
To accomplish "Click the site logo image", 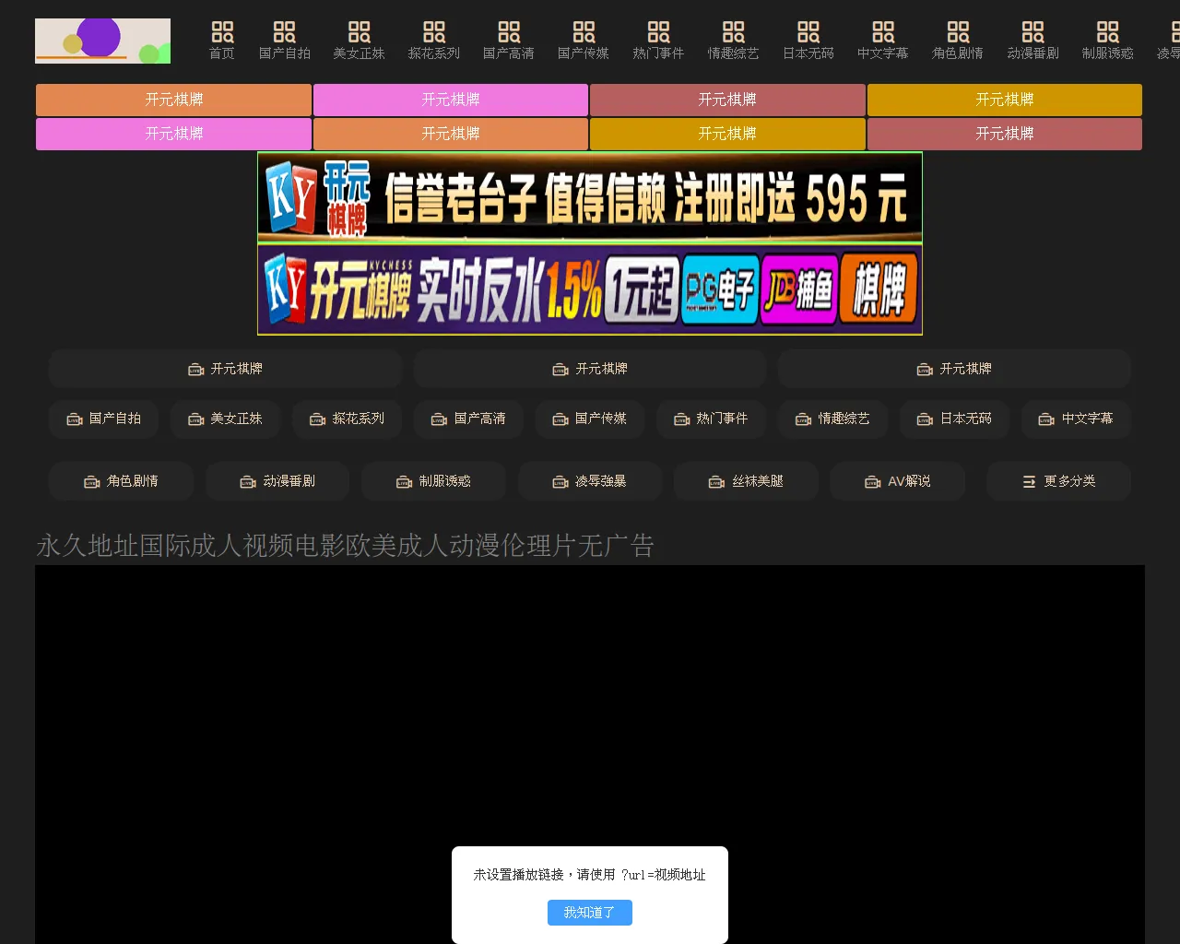I will coord(102,41).
